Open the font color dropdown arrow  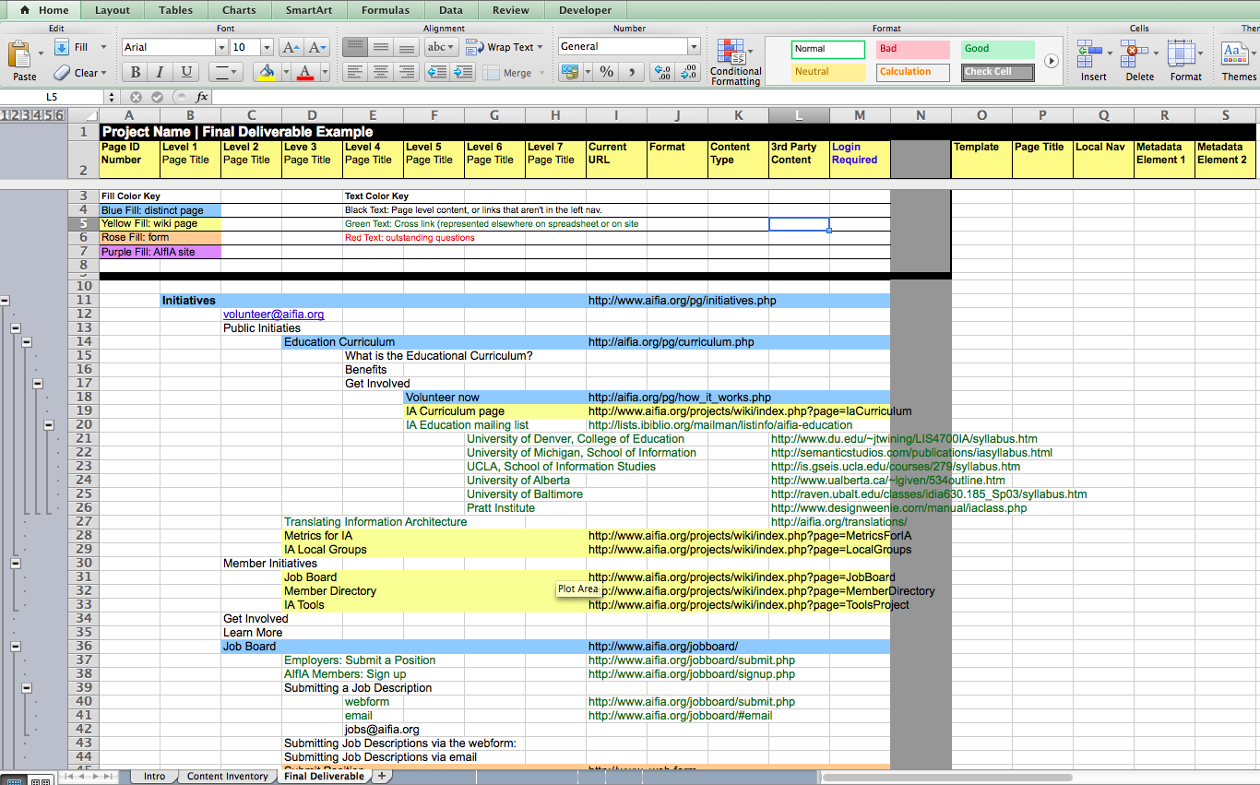coord(325,72)
